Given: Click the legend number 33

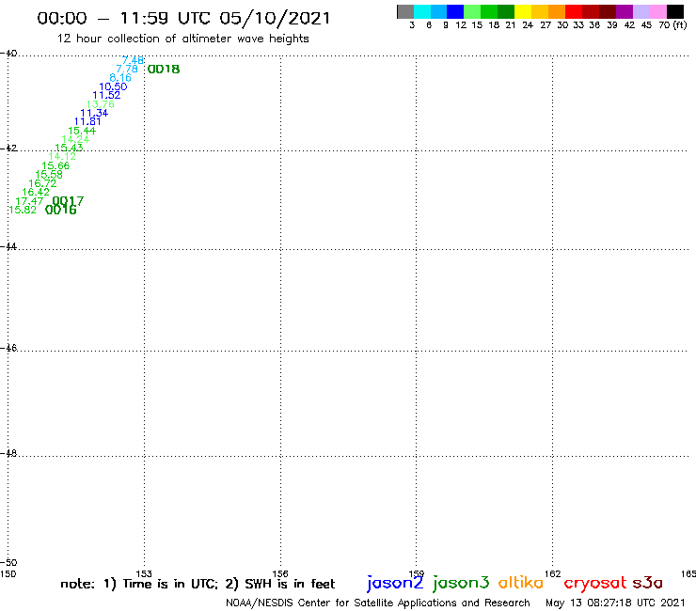Looking at the screenshot, I should 577,25.
